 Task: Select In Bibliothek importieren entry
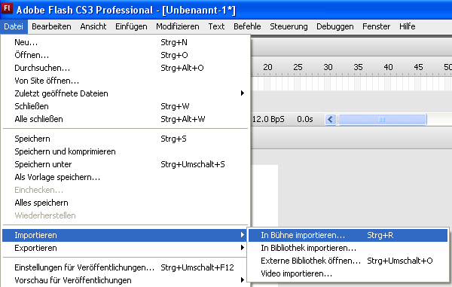tap(347, 248)
